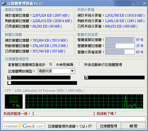148x131 pixels.
Task: Click the 離開 button to exit
Action: [133, 126]
